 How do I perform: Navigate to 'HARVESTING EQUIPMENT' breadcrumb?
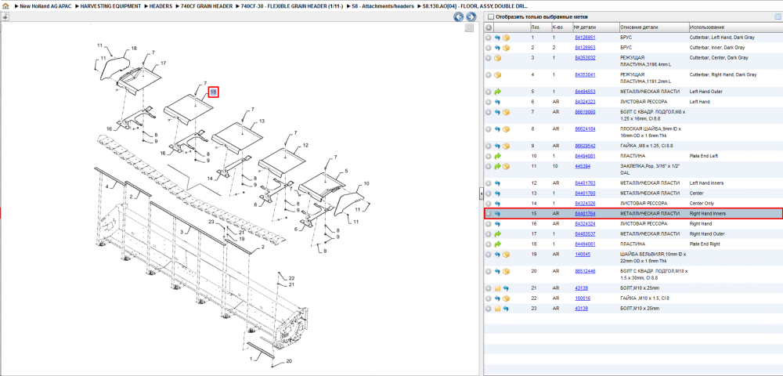112,6
